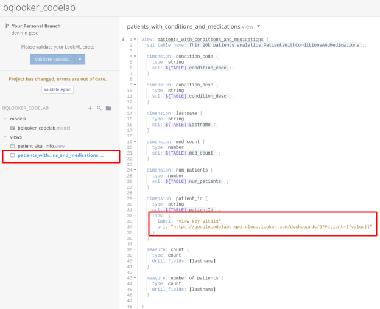Collapse the views folder

[5, 137]
